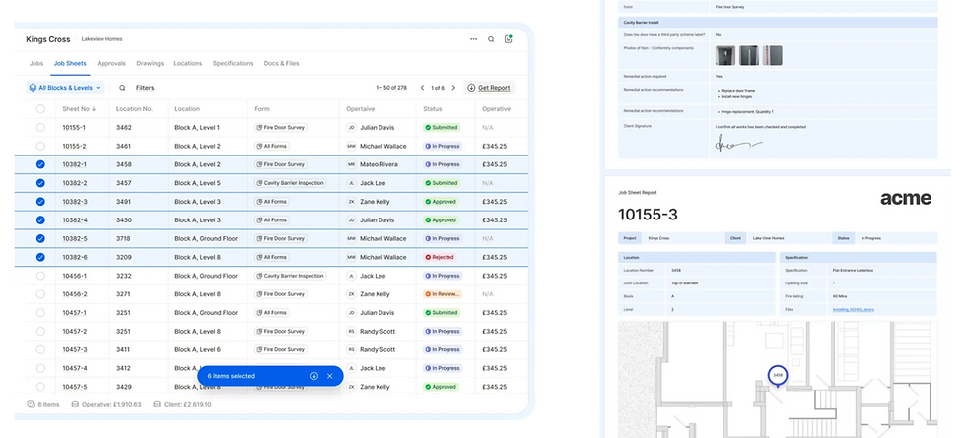Click the Form column header
This screenshot has width=966, height=438.
coord(262,109)
